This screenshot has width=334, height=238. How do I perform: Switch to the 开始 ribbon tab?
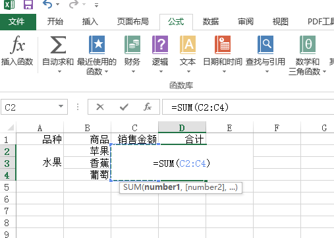[x=55, y=22]
